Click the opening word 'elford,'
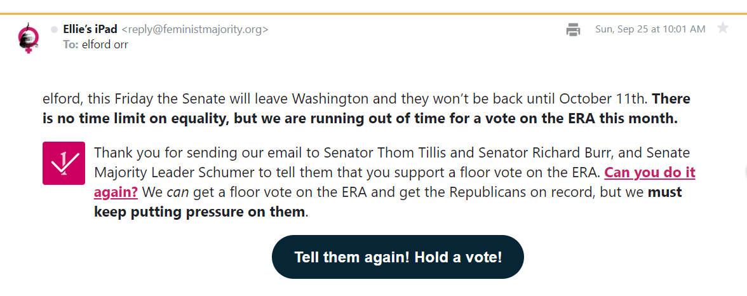The width and height of the screenshot is (747, 296). pyautogui.click(x=61, y=99)
